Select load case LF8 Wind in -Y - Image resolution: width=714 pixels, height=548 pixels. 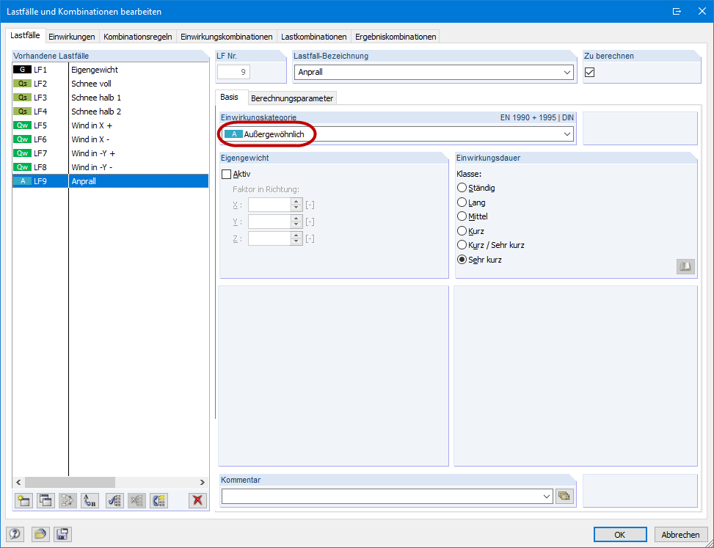(x=110, y=167)
